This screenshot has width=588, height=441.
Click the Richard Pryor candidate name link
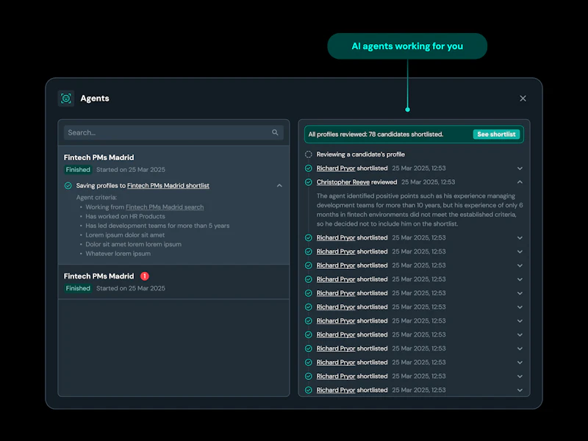coord(336,168)
